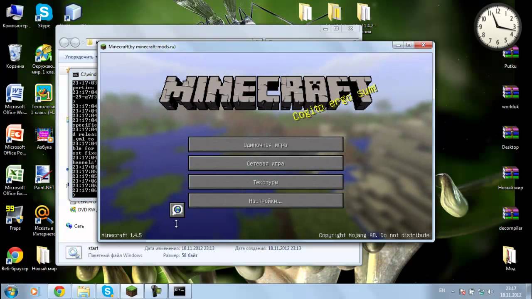This screenshot has height=299, width=532.
Task: Open Окружающий мир 1 класс desktop shortcut
Action: [44, 59]
